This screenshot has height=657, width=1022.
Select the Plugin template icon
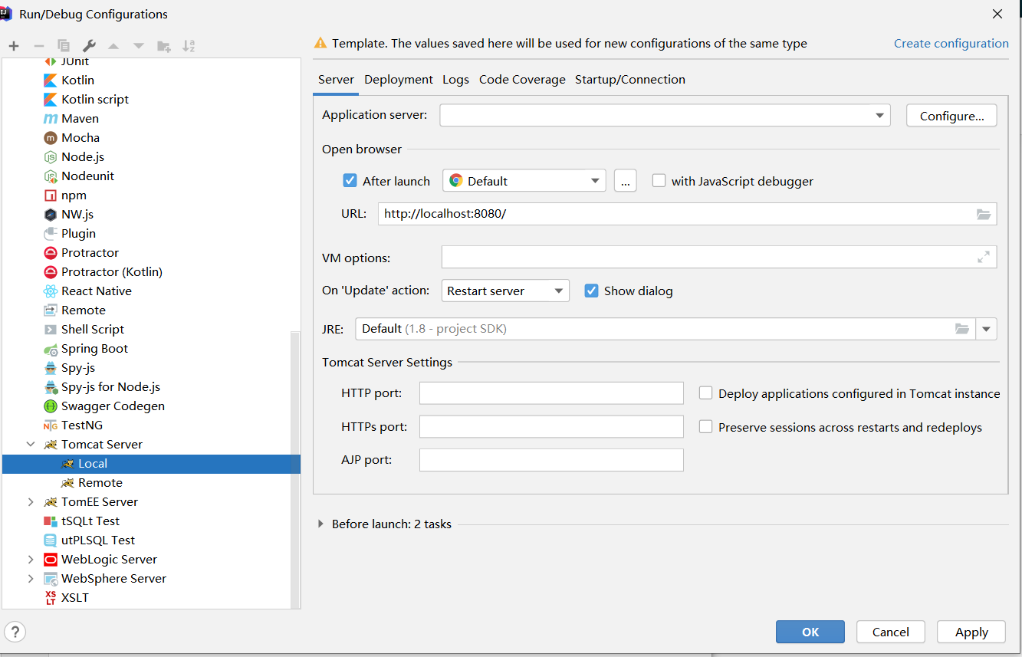click(x=51, y=233)
